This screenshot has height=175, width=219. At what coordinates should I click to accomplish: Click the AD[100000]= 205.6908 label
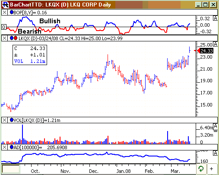(40, 147)
